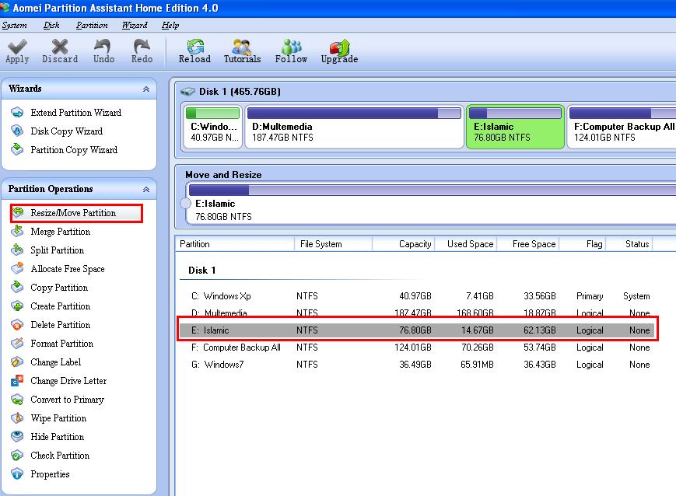Select Delete Partition operation
Viewport: 676px width, 496px height.
tap(61, 325)
